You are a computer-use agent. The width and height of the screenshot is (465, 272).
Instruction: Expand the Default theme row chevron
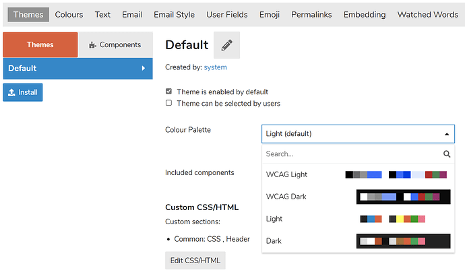(x=144, y=68)
